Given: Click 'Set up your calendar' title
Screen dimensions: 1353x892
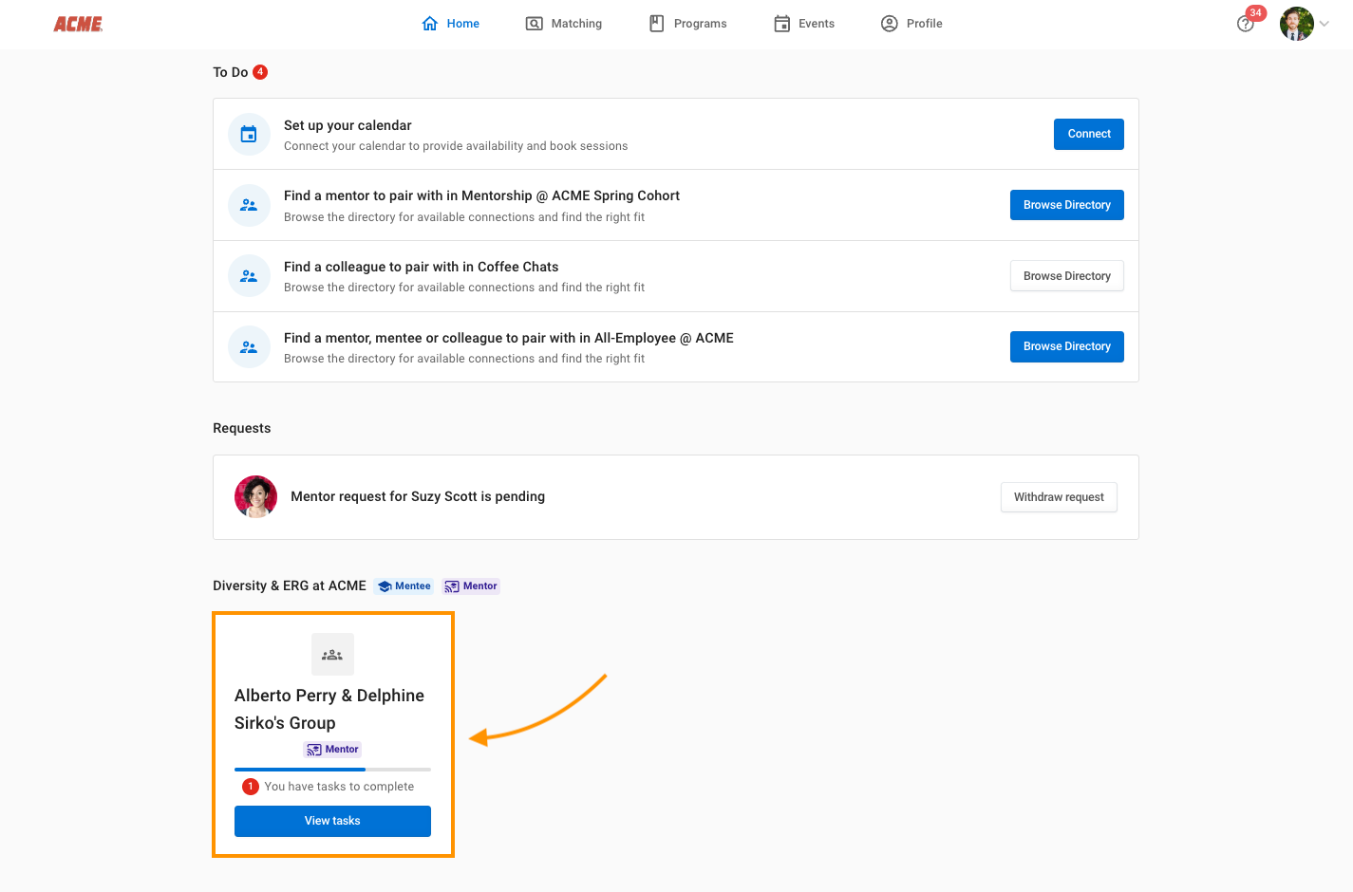Looking at the screenshot, I should pyautogui.click(x=348, y=125).
